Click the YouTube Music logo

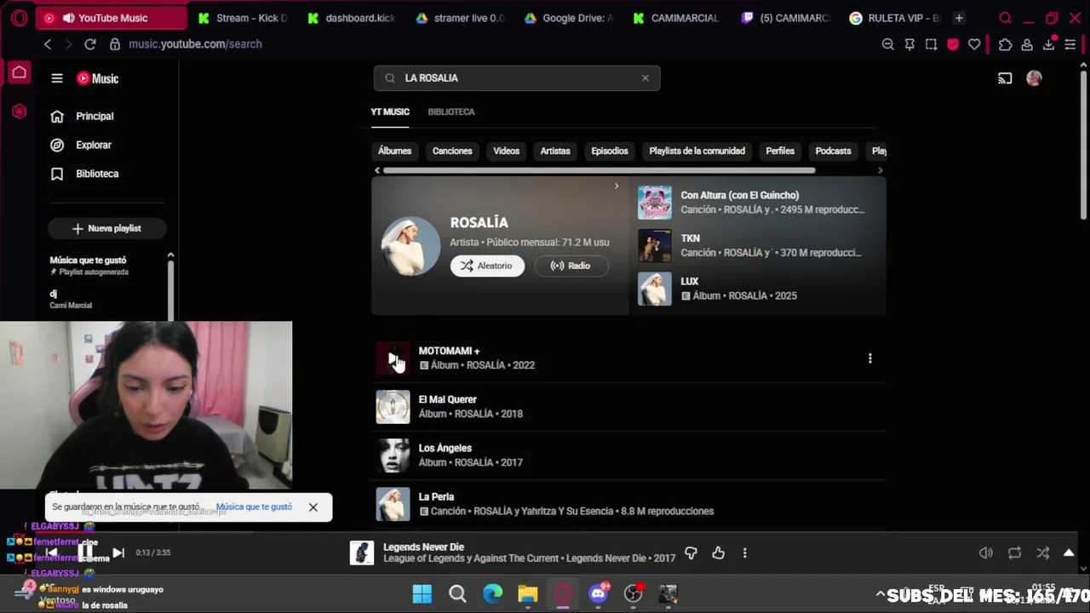(97, 78)
